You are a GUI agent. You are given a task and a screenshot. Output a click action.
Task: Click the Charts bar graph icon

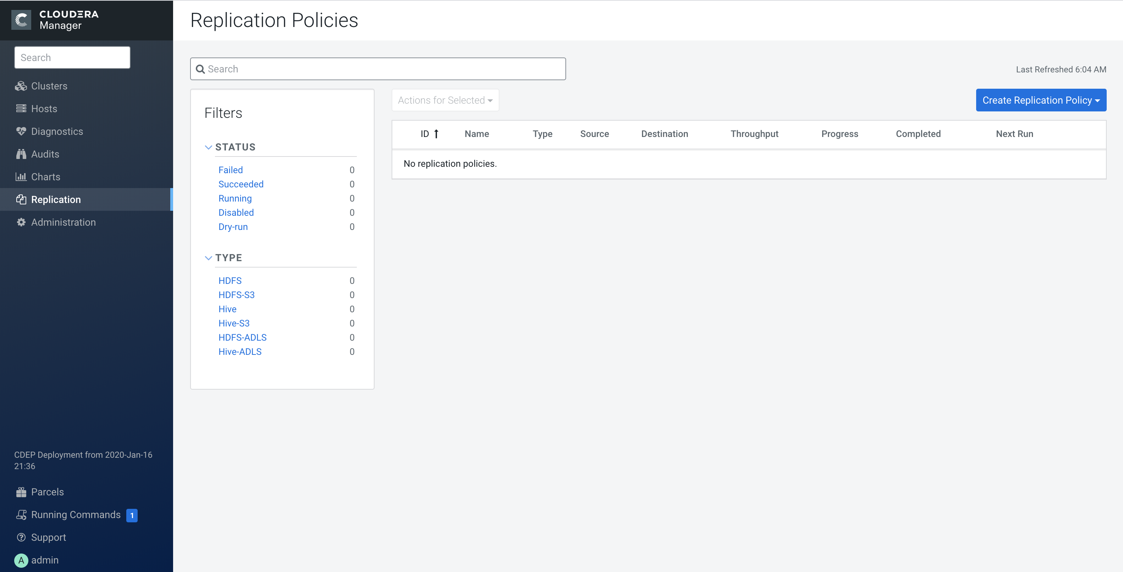coord(21,177)
